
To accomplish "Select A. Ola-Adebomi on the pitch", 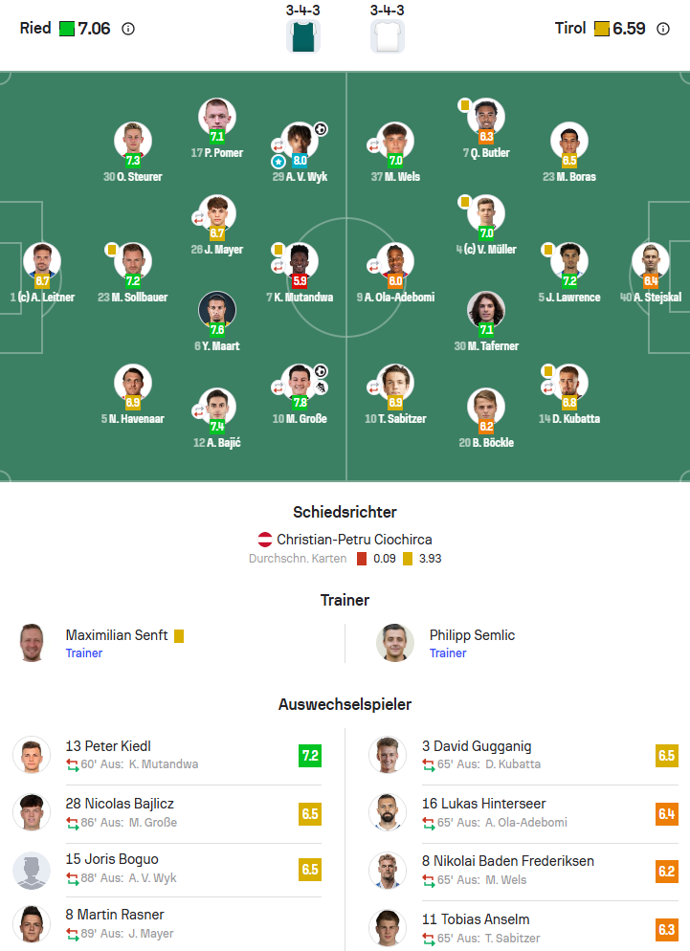I will click(395, 260).
